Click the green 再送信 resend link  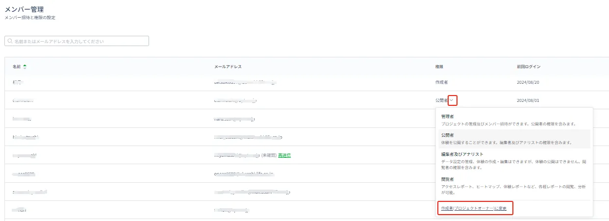[284, 155]
